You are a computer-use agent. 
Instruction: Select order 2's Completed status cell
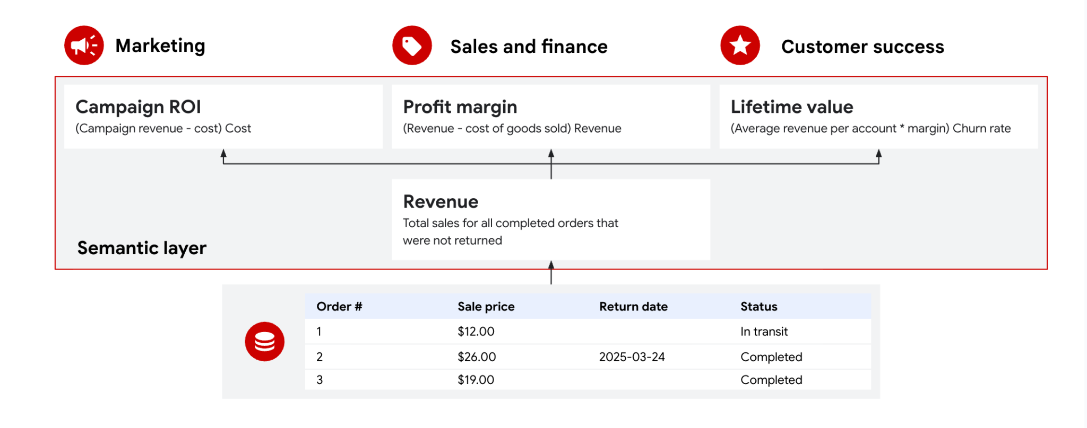(x=771, y=357)
